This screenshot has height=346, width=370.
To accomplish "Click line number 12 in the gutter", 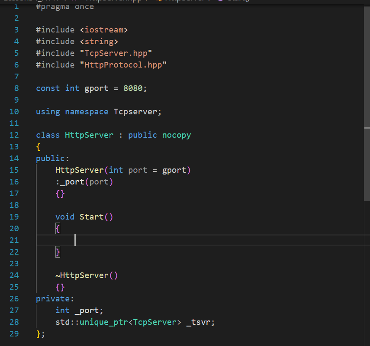I will click(x=13, y=135).
